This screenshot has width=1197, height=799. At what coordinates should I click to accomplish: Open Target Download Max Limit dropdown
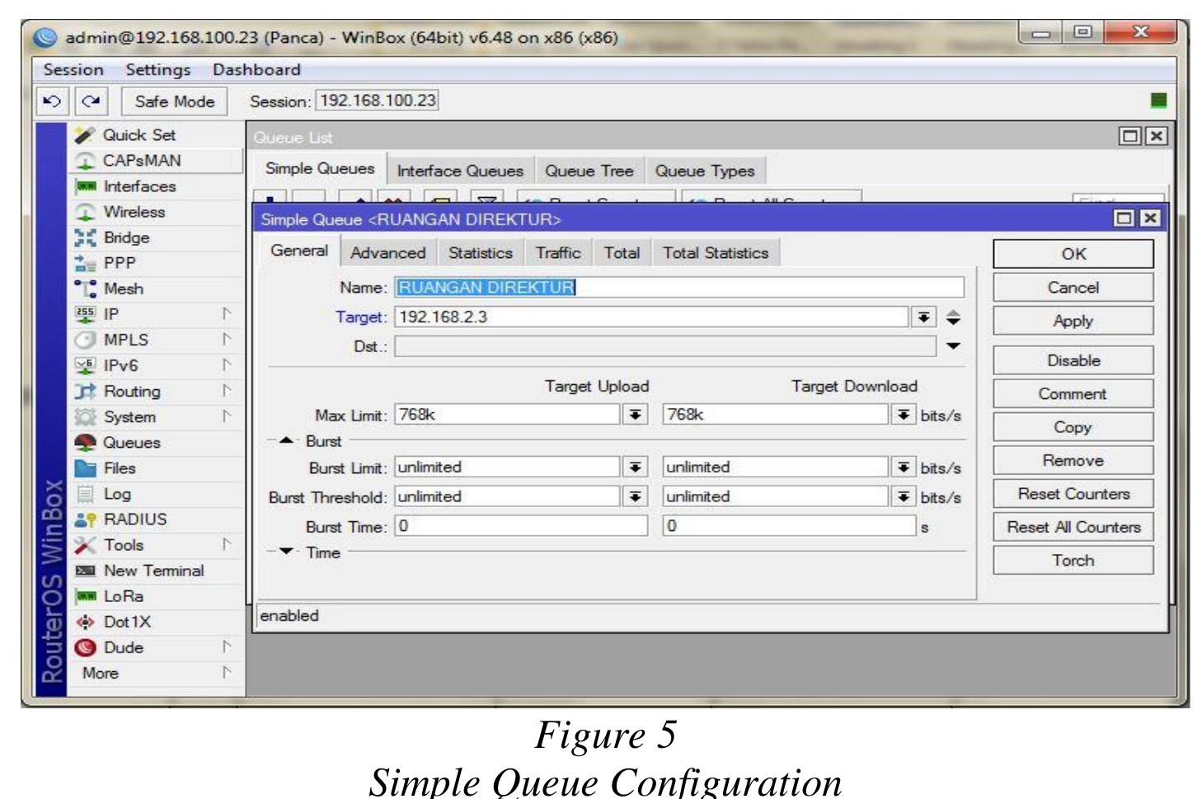click(x=904, y=414)
